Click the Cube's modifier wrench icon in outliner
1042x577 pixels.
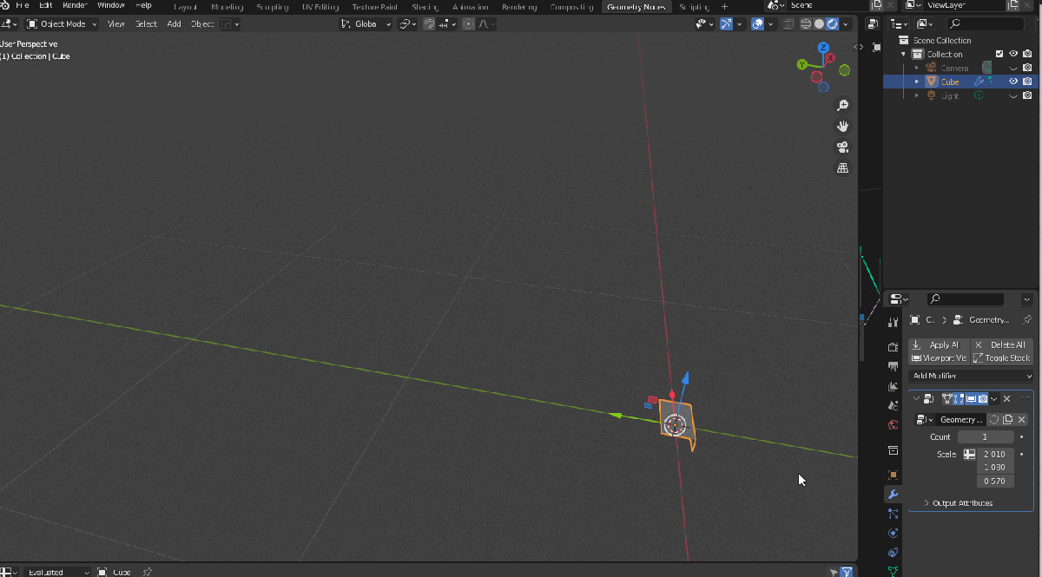point(979,82)
